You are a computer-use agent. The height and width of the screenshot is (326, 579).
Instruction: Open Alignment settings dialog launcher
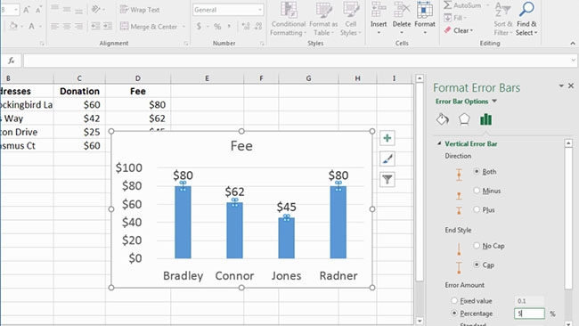tap(186, 44)
